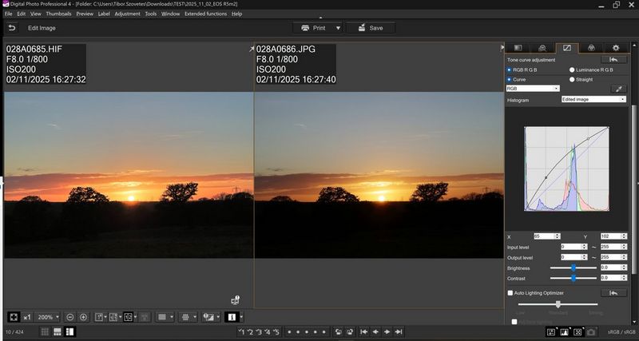The width and height of the screenshot is (639, 341).
Task: Open the tone curve adjustment tab
Action: coord(567,48)
